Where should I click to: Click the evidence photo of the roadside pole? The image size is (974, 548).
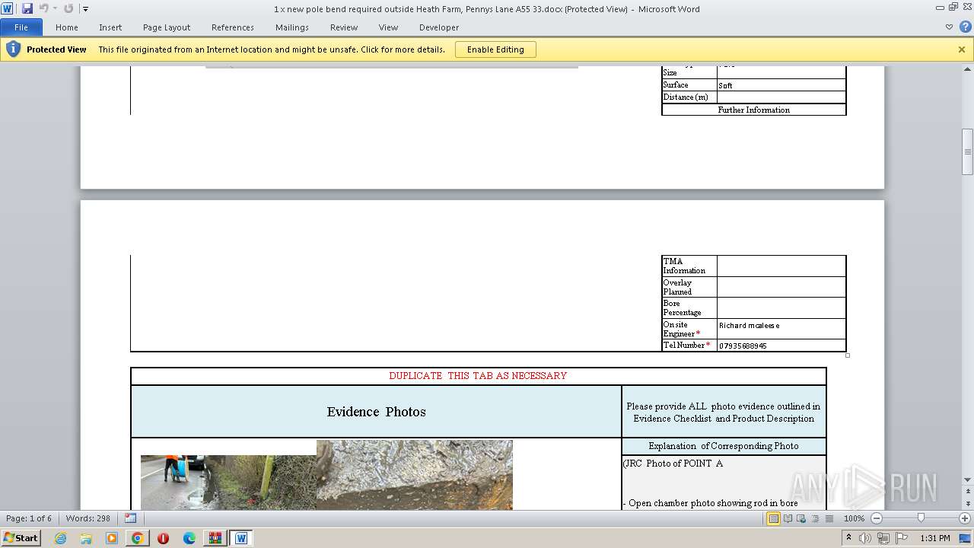coord(228,483)
